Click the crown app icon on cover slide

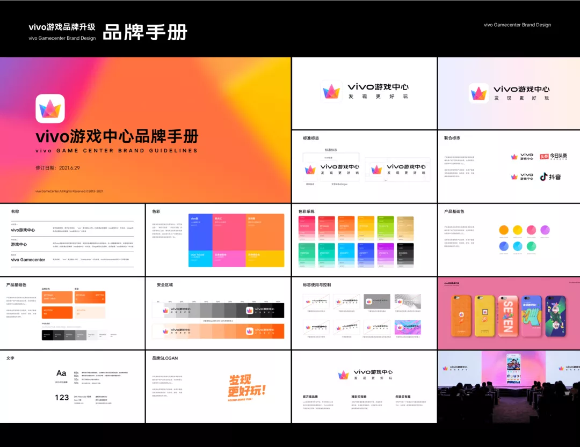(x=50, y=108)
